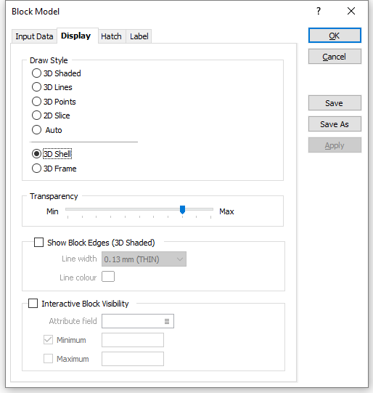This screenshot has width=373, height=393.
Task: Select the 3D Frame radio button
Action: coord(36,169)
